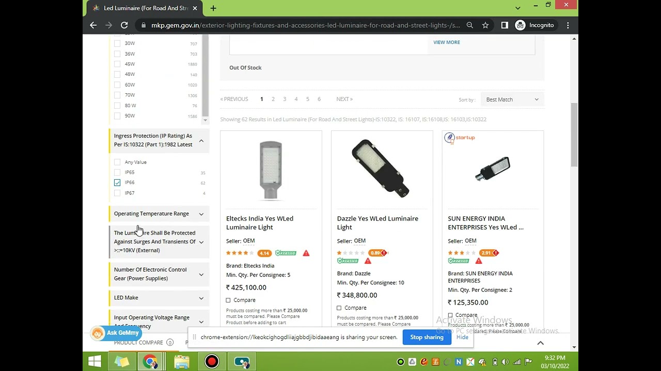Click the zoom magnifier icon in address bar

470,25
